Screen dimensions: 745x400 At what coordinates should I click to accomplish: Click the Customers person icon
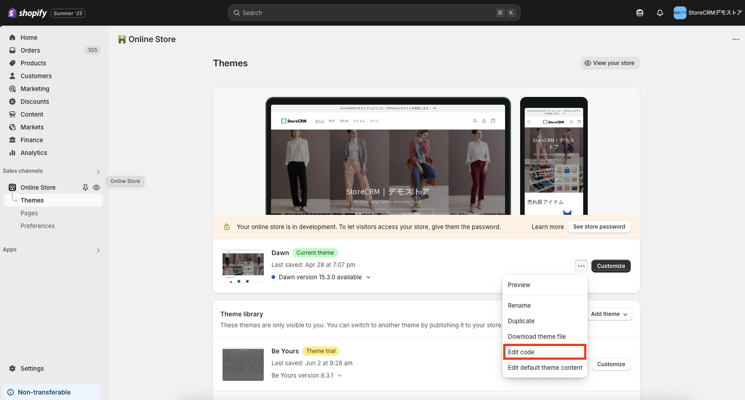pyautogui.click(x=12, y=76)
